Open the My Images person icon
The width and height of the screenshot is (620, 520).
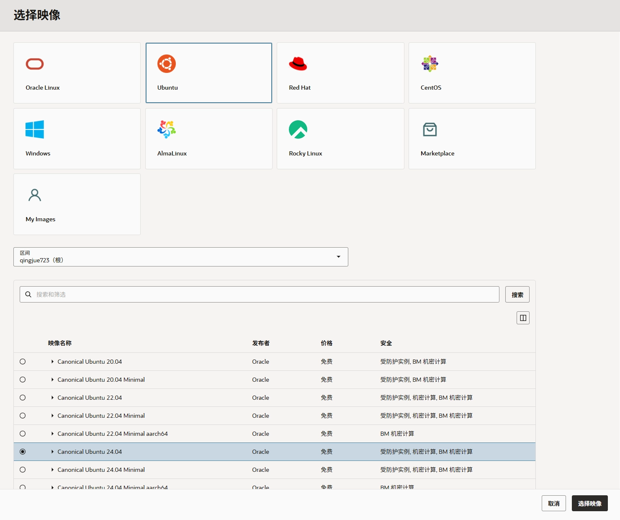coord(35,195)
